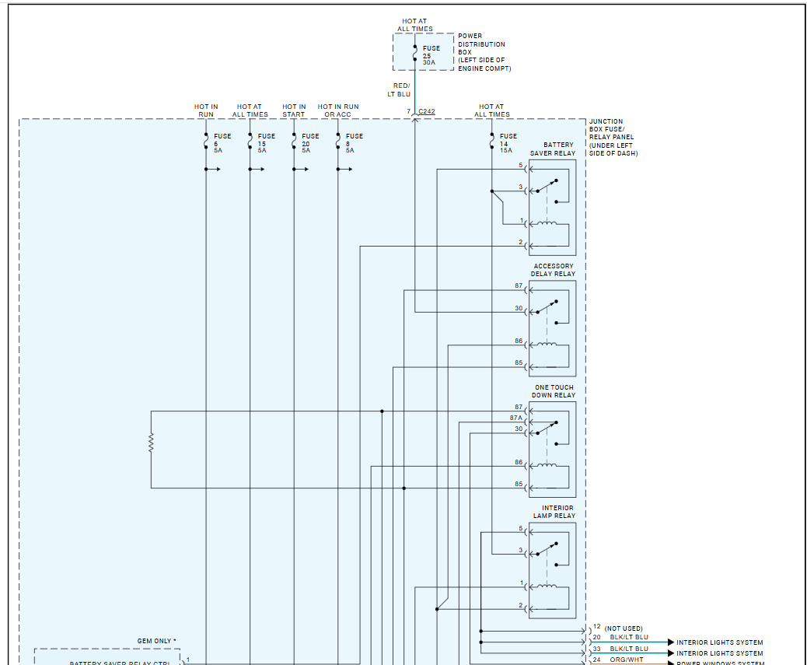Click the Fuse 15 5A symbol
807x665 pixels.
click(x=250, y=141)
